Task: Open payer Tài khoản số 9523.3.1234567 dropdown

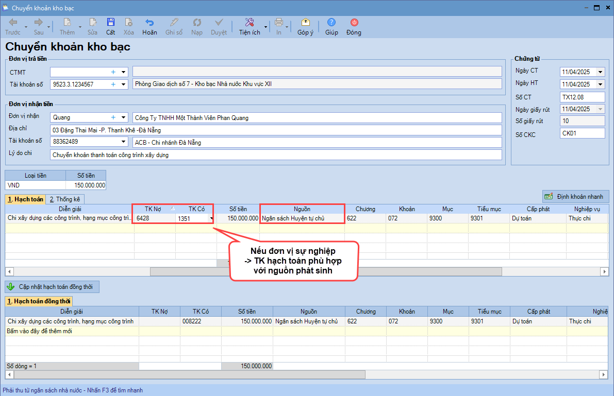Action: pyautogui.click(x=123, y=84)
